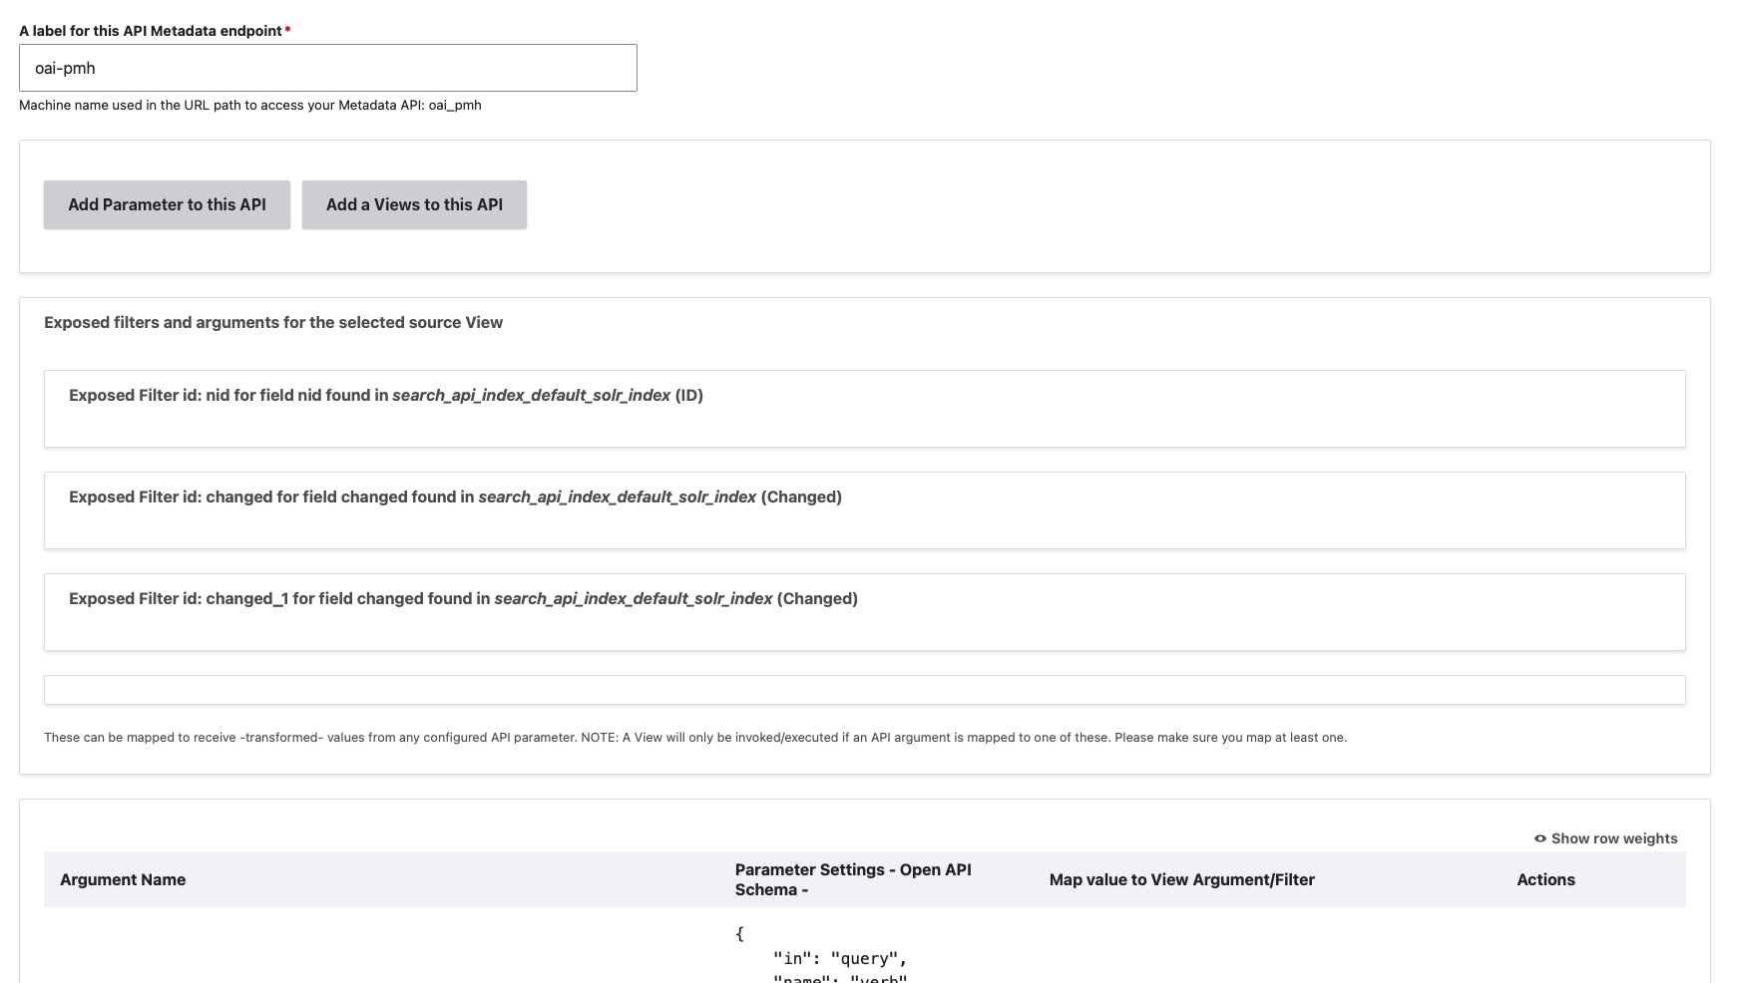Viewport: 1738px width, 983px height.
Task: Click the NOTE about mapping API arguments
Action: tap(694, 738)
